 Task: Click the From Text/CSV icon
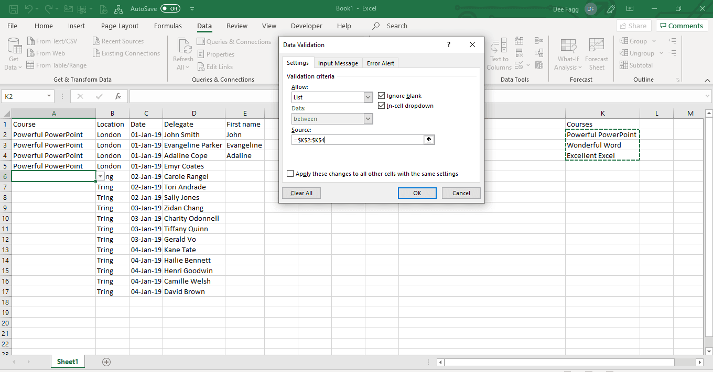pyautogui.click(x=30, y=41)
